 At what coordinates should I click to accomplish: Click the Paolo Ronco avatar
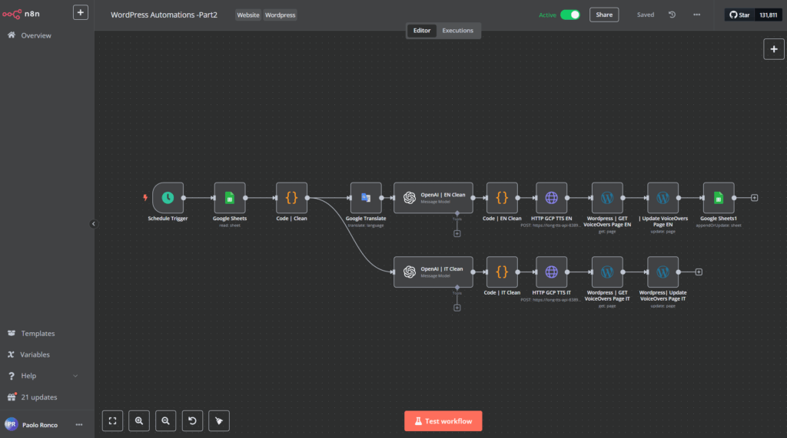coord(11,424)
